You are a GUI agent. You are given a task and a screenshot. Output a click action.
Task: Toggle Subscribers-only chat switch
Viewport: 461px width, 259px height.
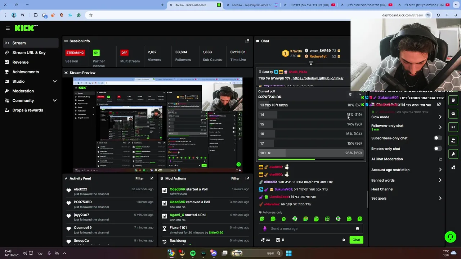tap(438, 138)
